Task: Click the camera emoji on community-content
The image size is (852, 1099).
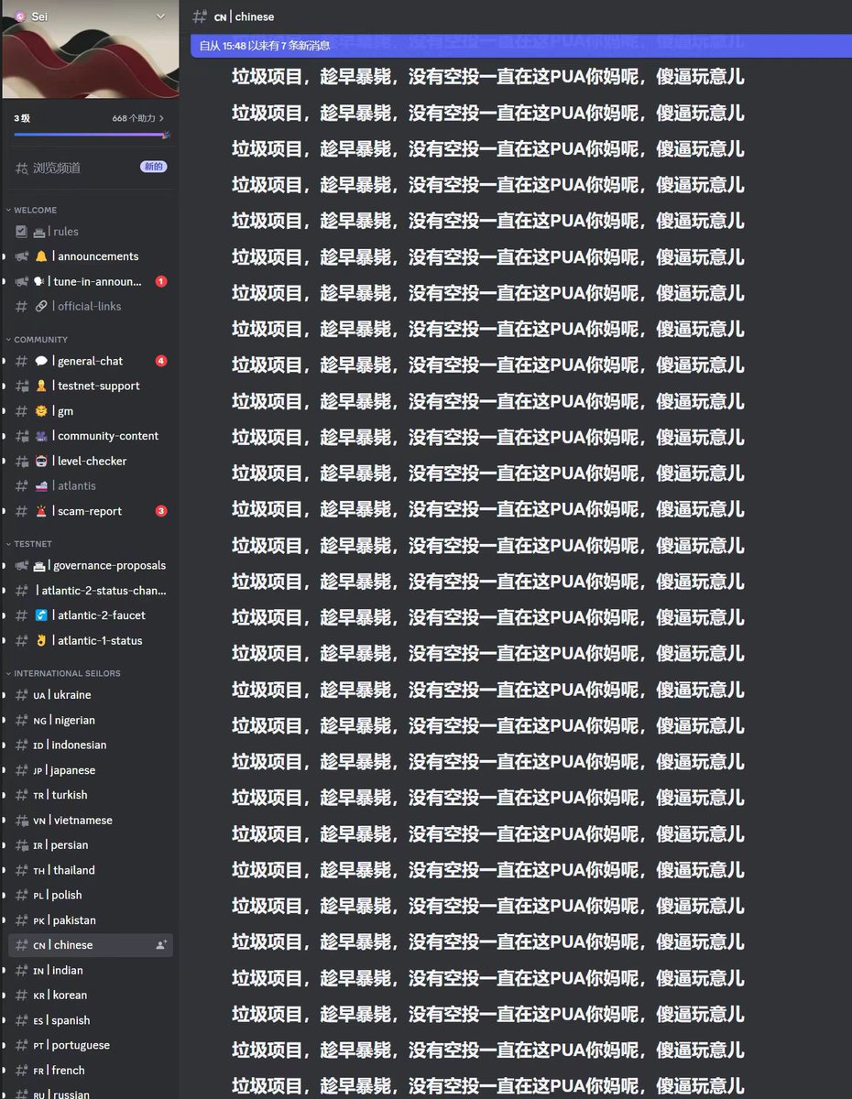Action: [x=40, y=436]
